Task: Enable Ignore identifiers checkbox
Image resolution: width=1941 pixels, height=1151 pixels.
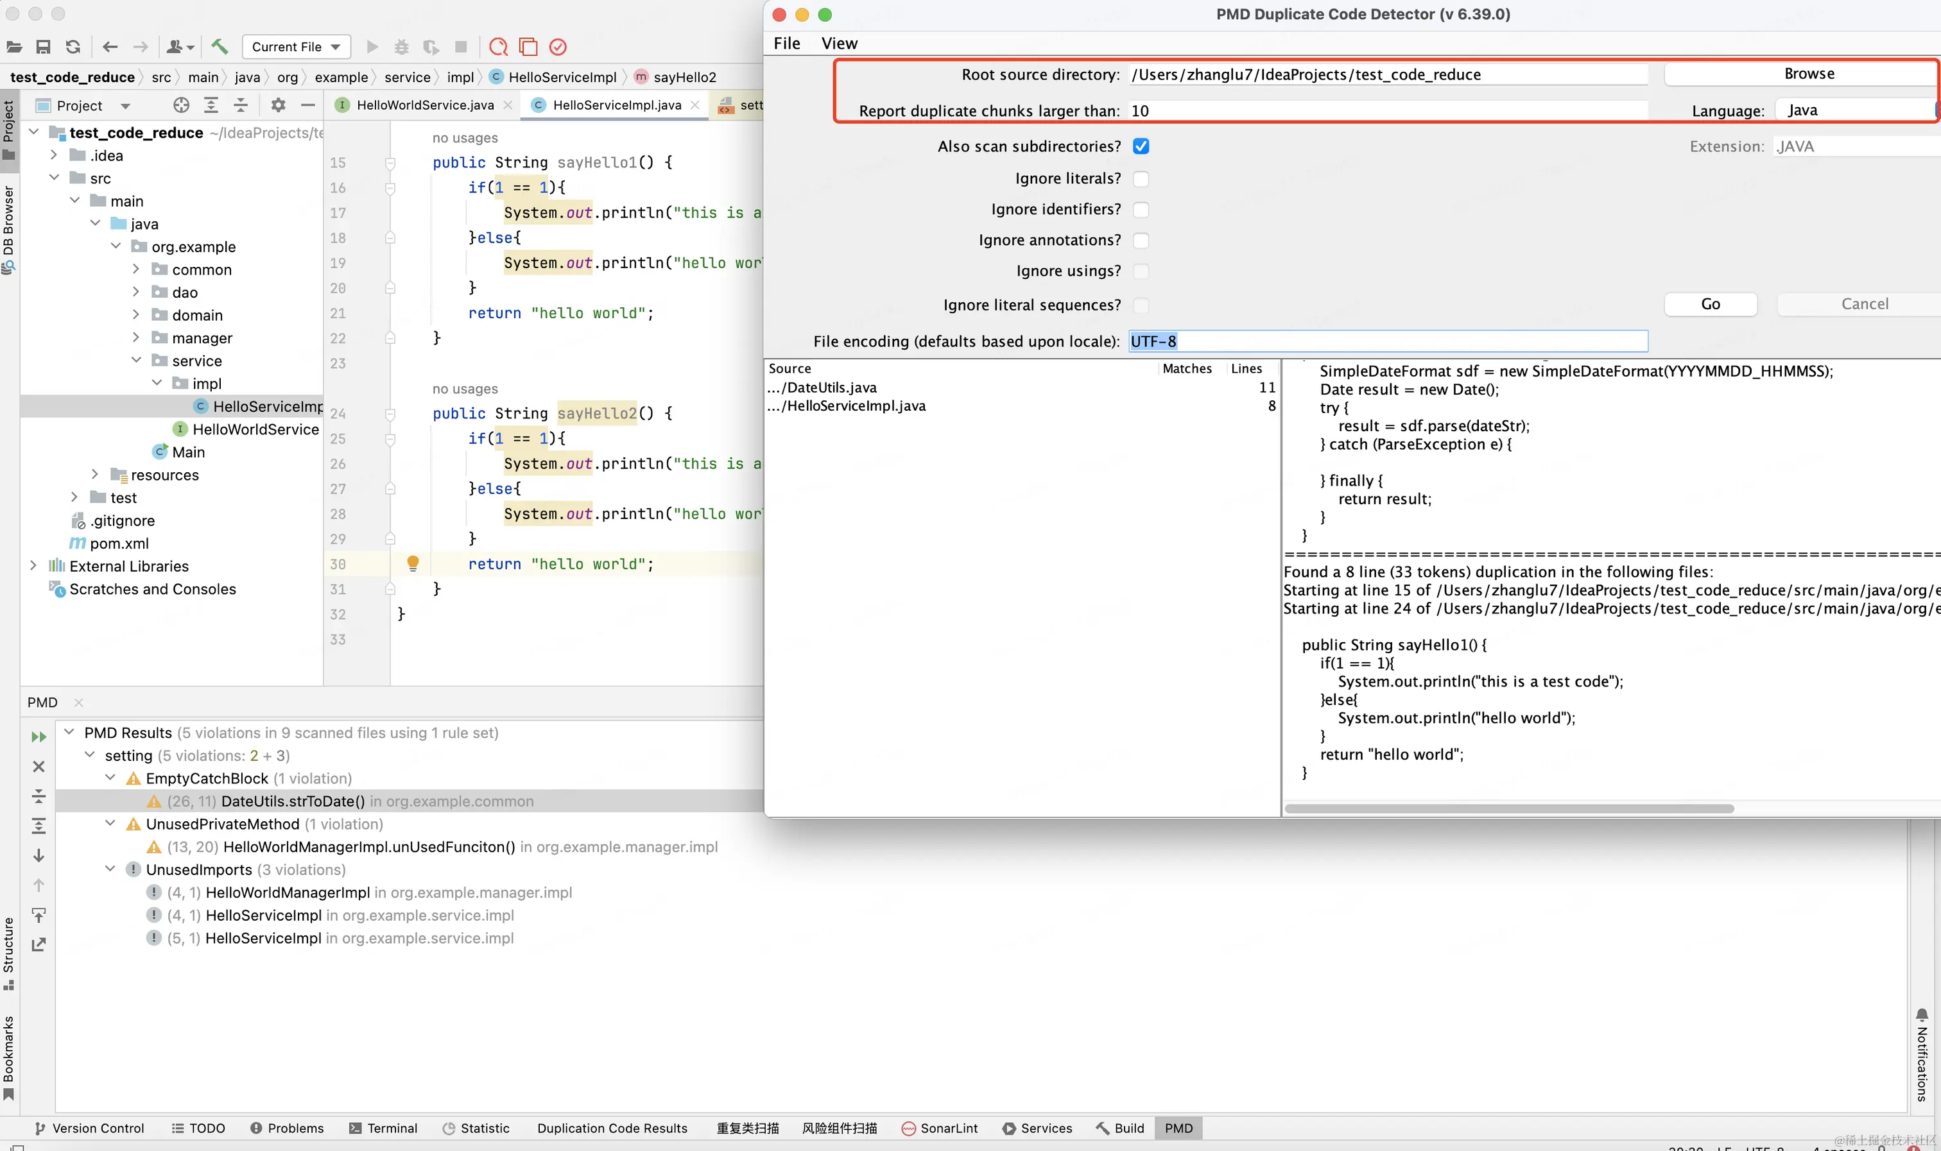Action: (x=1141, y=209)
